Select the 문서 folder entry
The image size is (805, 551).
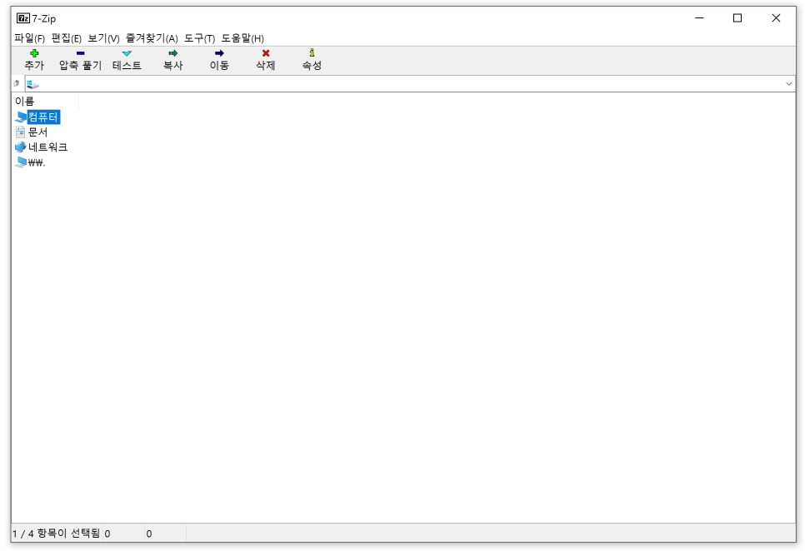pos(38,132)
